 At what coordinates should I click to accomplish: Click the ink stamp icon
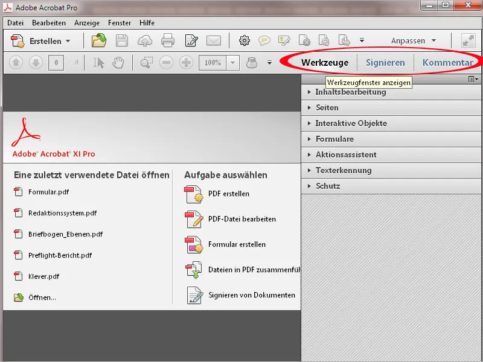252,63
